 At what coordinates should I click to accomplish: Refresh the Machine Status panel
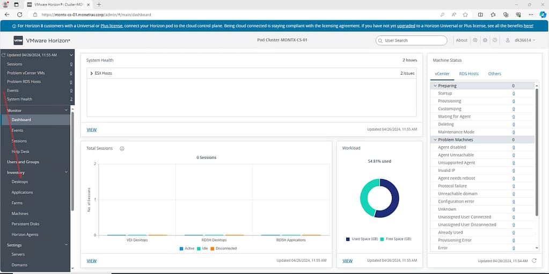click(534, 261)
